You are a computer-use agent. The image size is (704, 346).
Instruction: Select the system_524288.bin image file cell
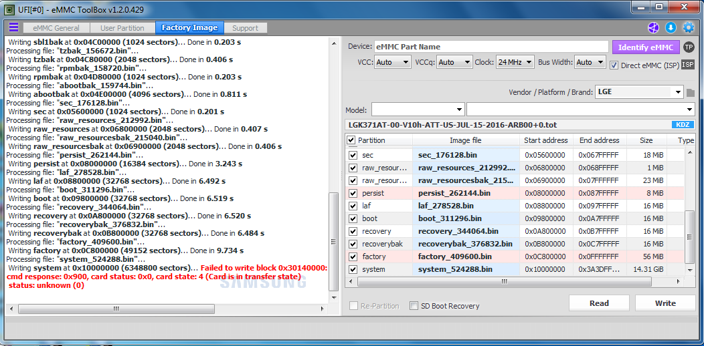(x=466, y=269)
